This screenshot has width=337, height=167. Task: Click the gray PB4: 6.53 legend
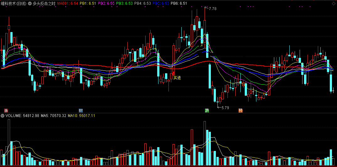(143, 3)
